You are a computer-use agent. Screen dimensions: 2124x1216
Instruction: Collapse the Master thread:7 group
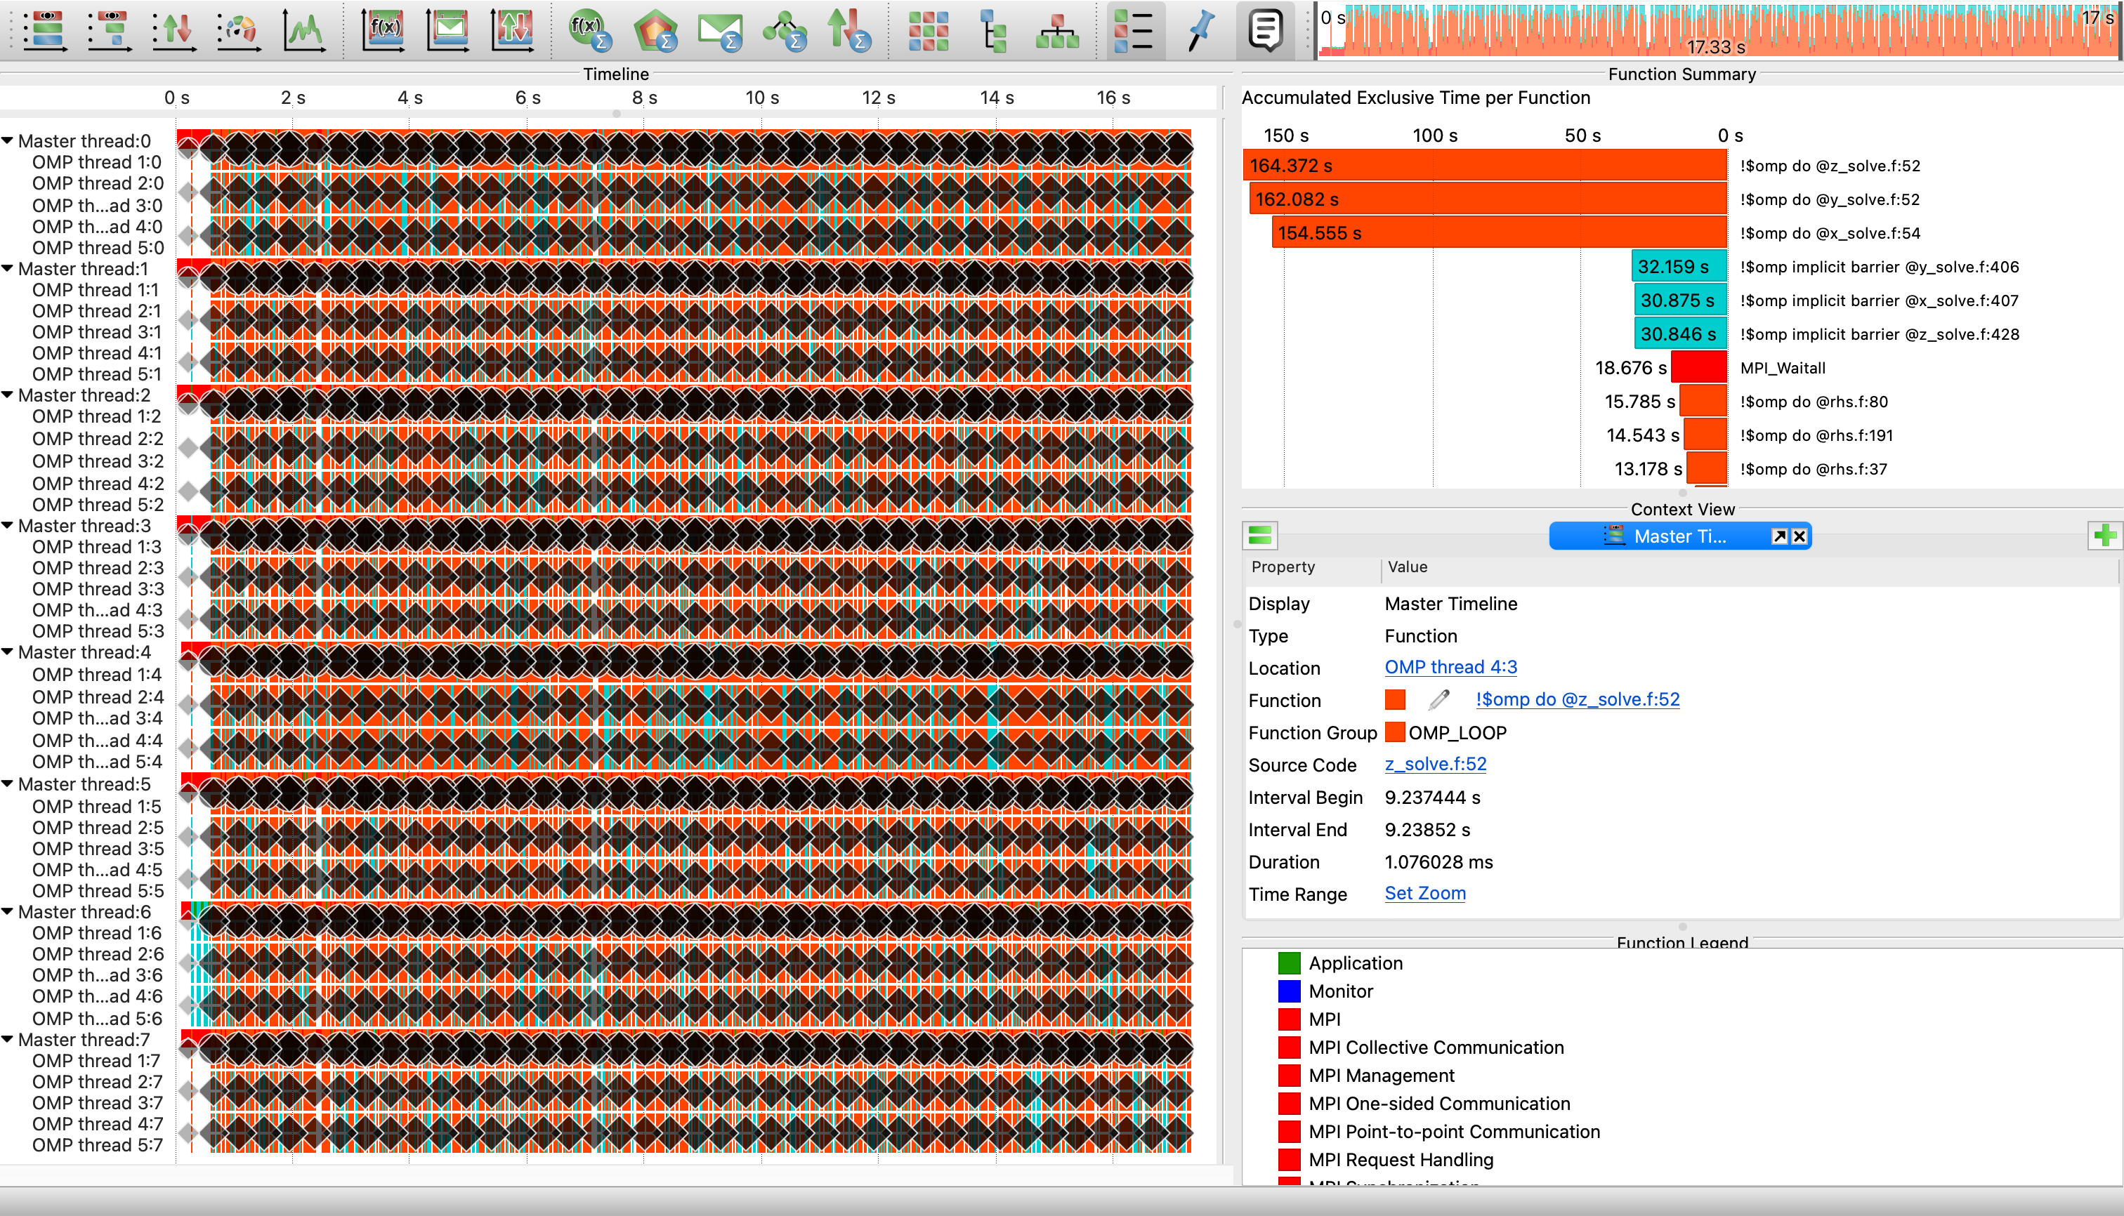point(8,1039)
